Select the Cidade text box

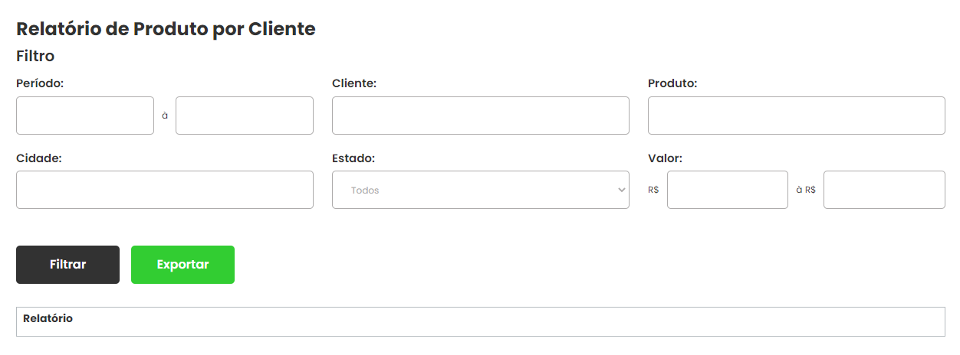165,190
